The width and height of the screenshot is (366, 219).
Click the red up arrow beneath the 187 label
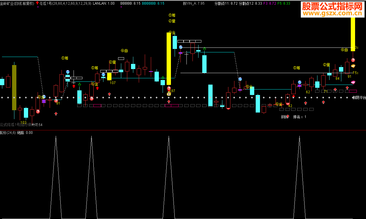[x=169, y=101]
